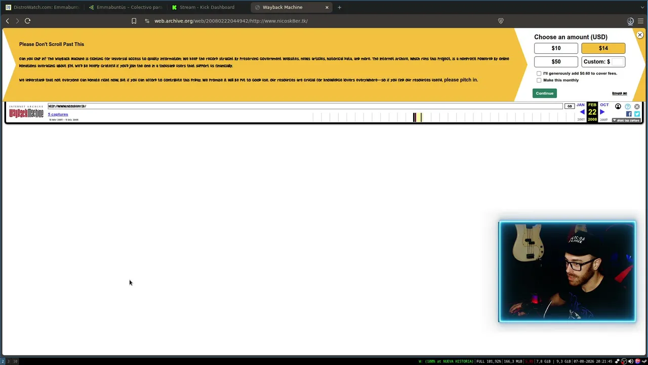This screenshot has height=365, width=648.
Task: Open the Brave shields icon
Action: pos(501,21)
